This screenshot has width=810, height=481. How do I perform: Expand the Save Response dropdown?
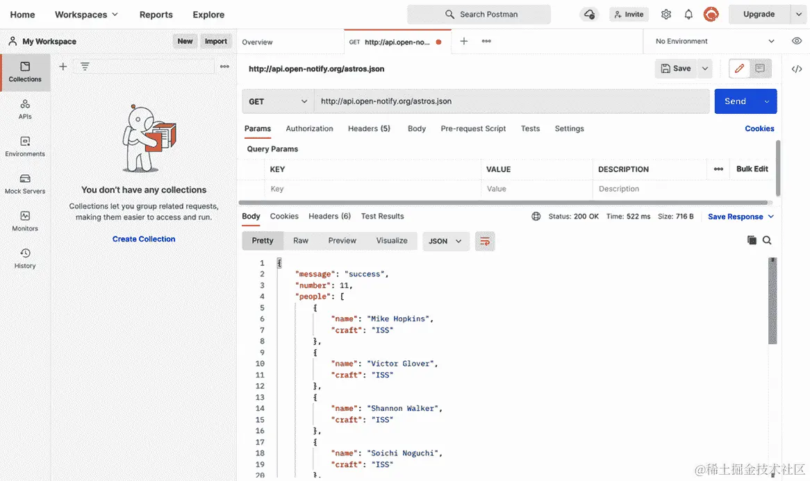pyautogui.click(x=741, y=217)
